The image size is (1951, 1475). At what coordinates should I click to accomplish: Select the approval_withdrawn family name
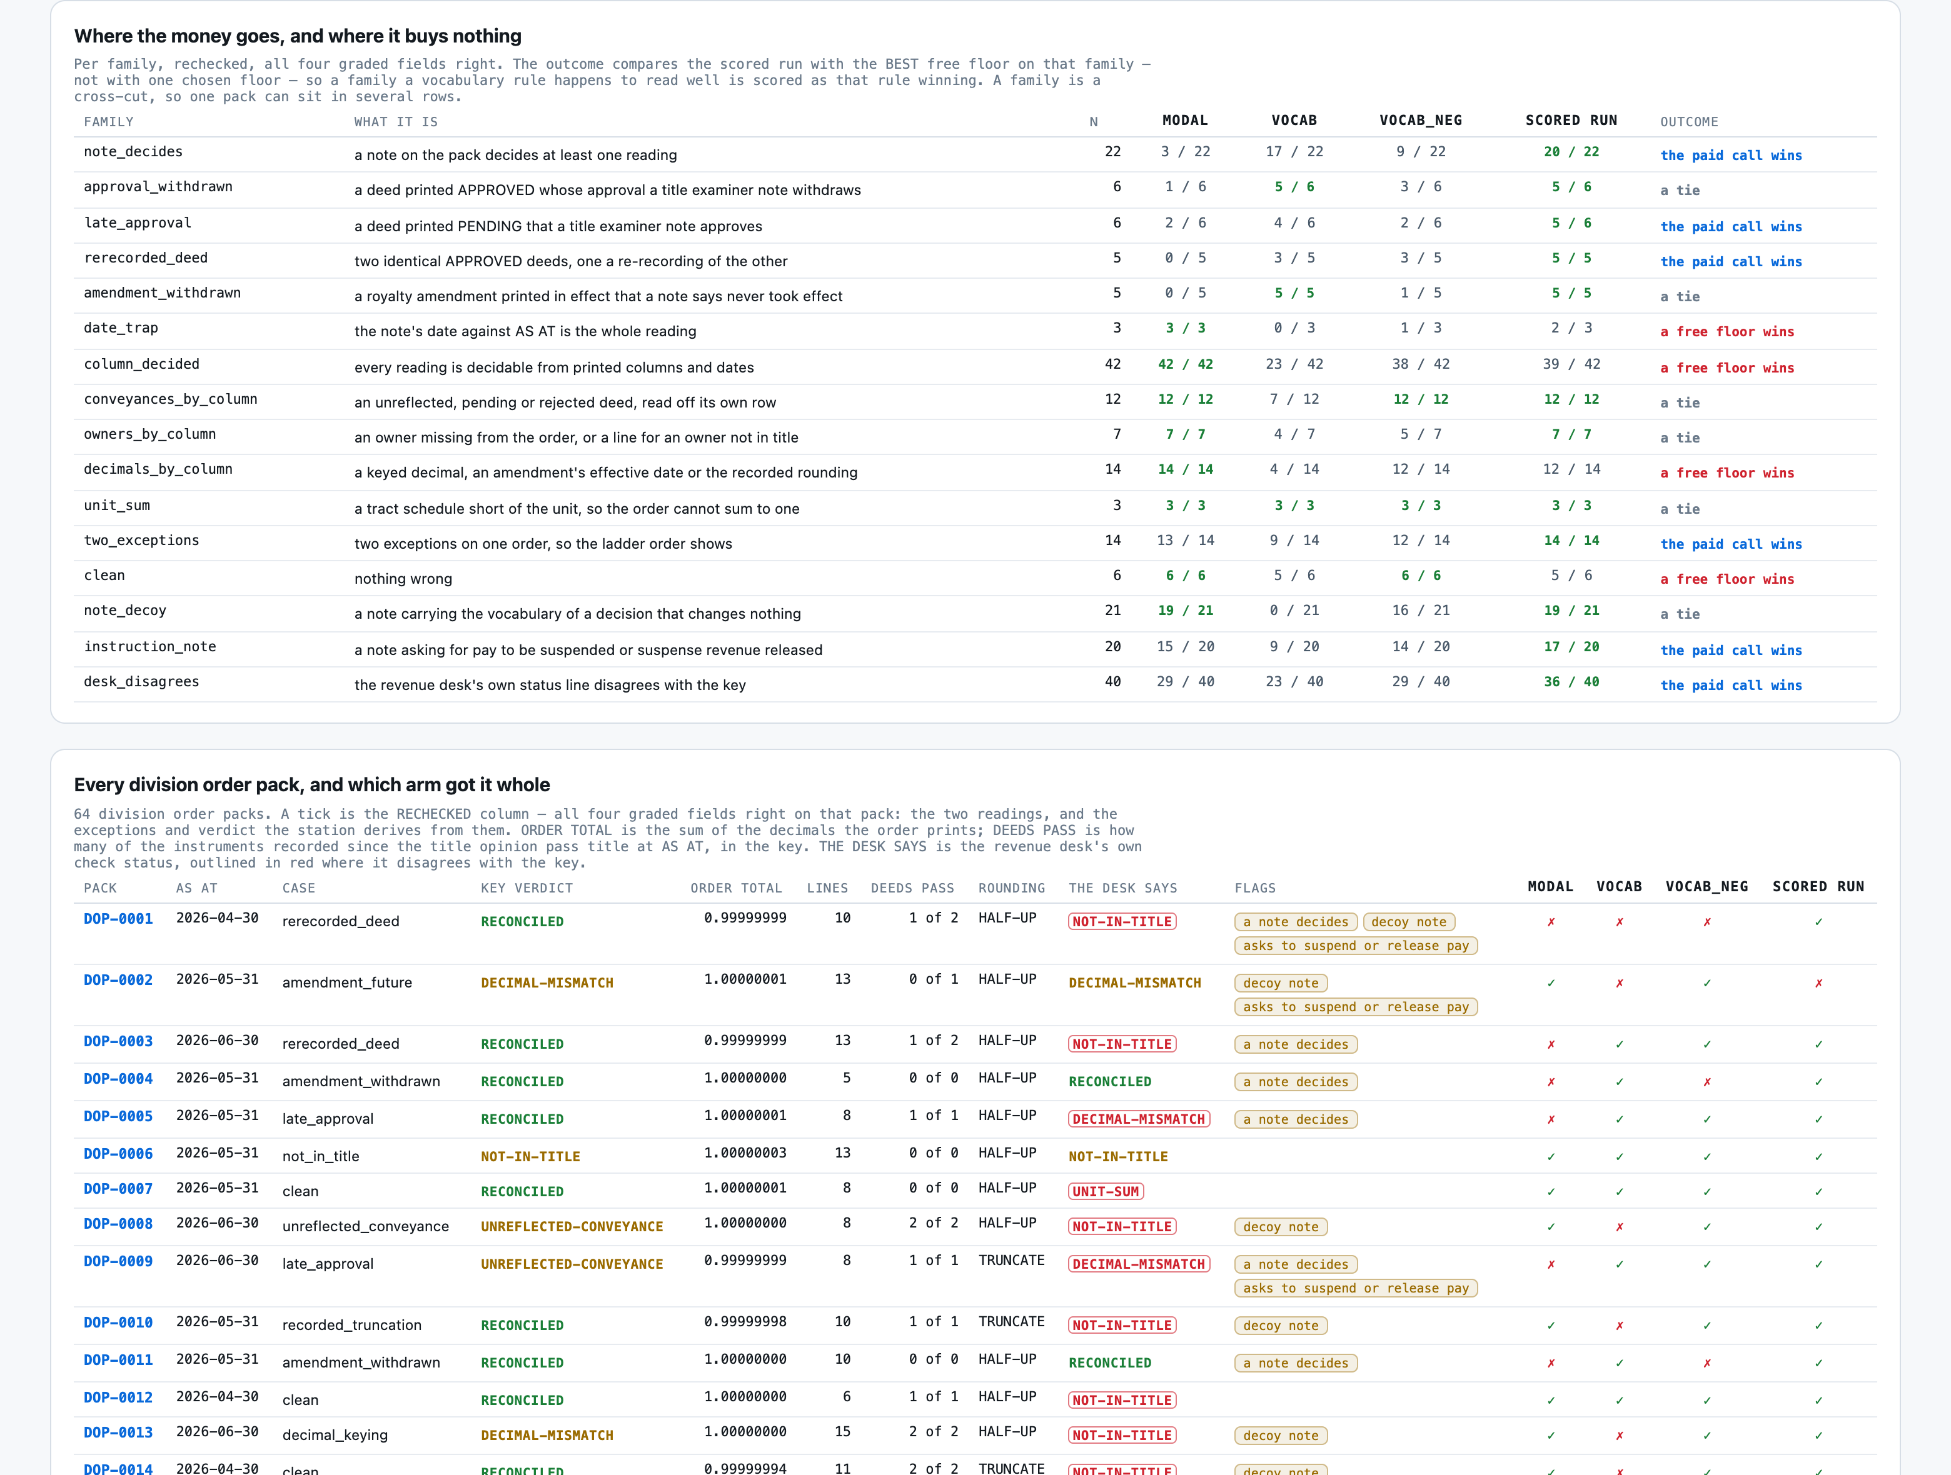coord(158,187)
